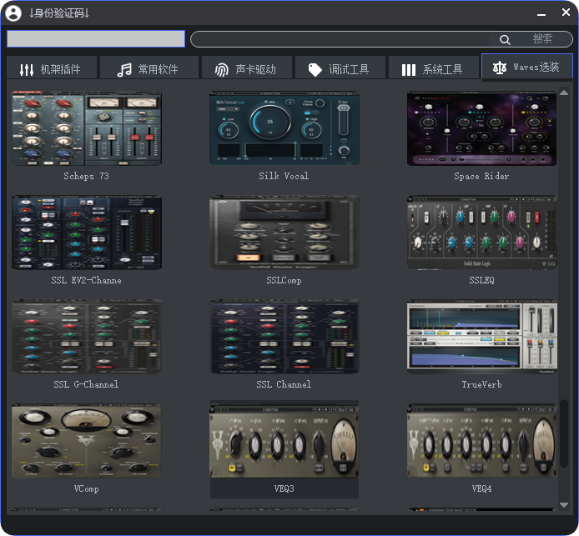Viewport: 579px width, 536px height.
Task: Click the music note icon on 常用软件 tab
Action: (x=124, y=69)
